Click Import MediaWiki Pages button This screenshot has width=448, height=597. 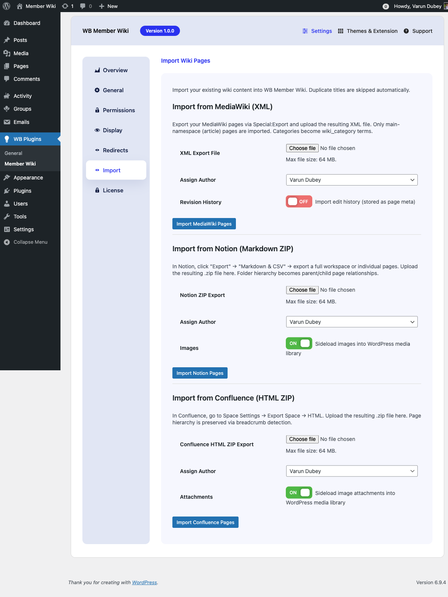204,224
